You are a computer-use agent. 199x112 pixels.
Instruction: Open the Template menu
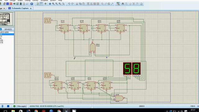click(44, 1)
